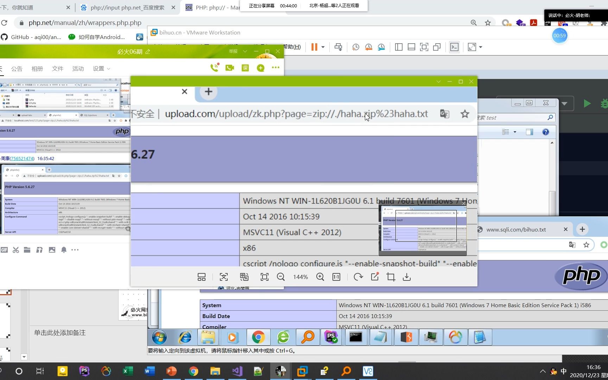Image resolution: width=608 pixels, height=380 pixels.
Task: Open the 文件 tab in QQ group
Action: [x=57, y=69]
